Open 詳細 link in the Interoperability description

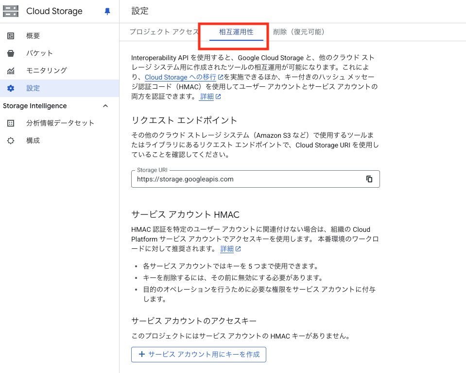click(x=207, y=97)
